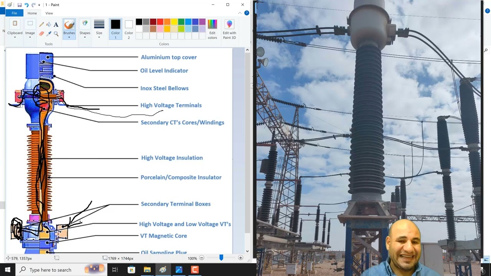Select the Magnifier tool
Viewport: 491px width, 276px height.
click(x=56, y=34)
